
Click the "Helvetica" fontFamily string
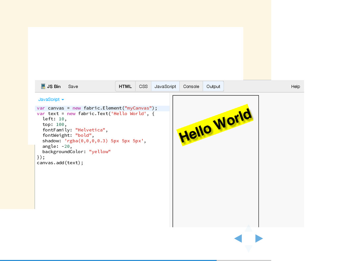tap(90, 130)
